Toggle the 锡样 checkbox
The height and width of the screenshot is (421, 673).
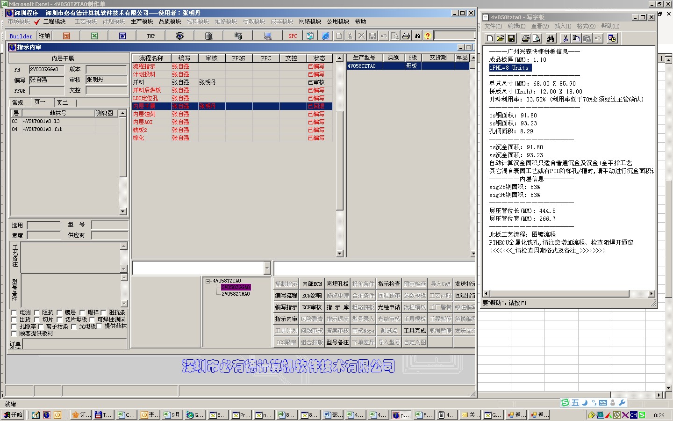[82, 312]
